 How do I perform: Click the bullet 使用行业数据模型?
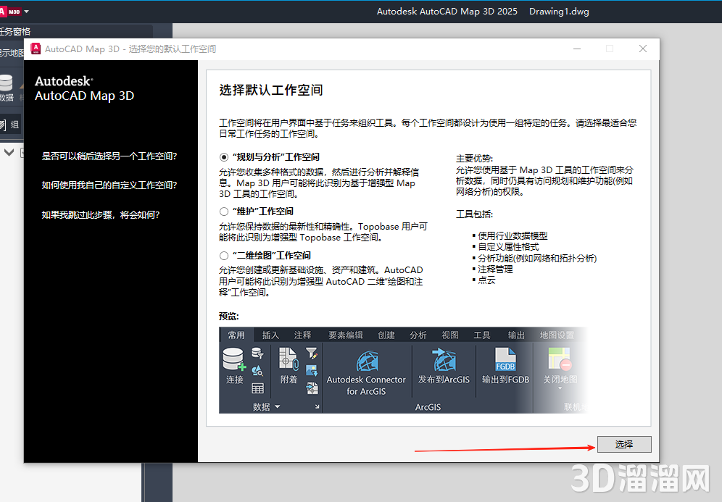(513, 235)
